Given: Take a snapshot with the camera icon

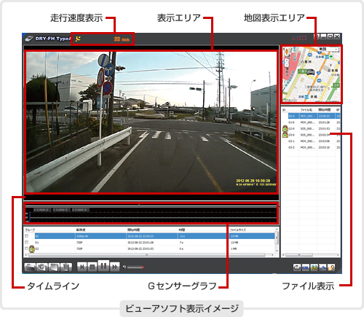Looking at the screenshot, I should [41, 267].
